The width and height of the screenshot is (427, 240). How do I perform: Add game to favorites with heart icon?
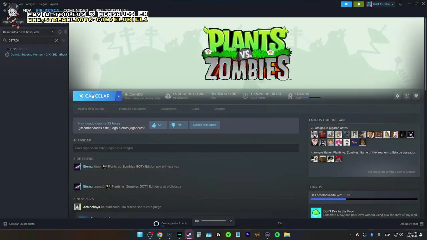(416, 96)
